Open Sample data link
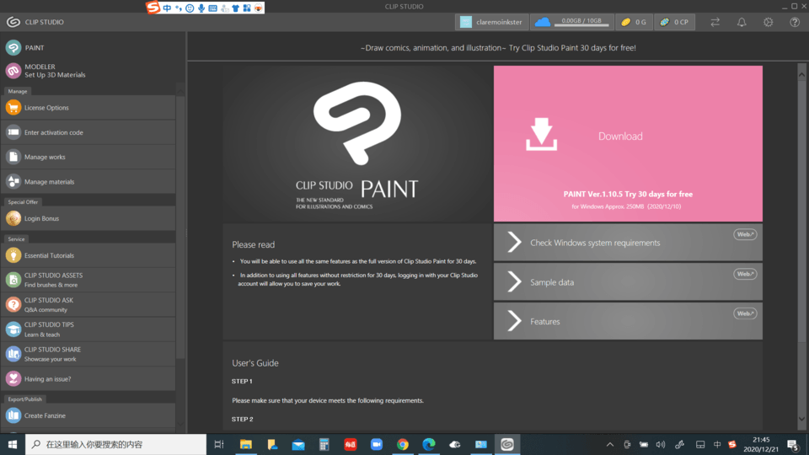 click(628, 282)
